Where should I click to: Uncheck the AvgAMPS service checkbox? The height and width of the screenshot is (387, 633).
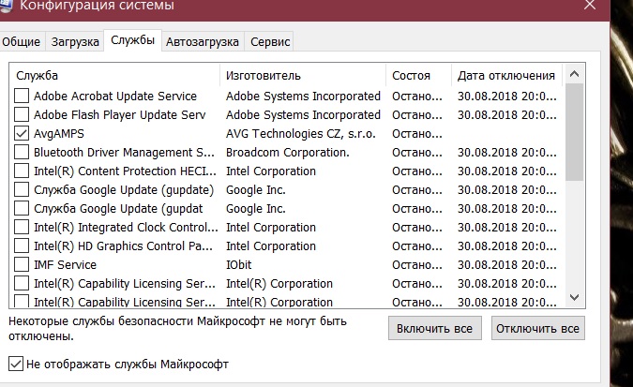[22, 134]
